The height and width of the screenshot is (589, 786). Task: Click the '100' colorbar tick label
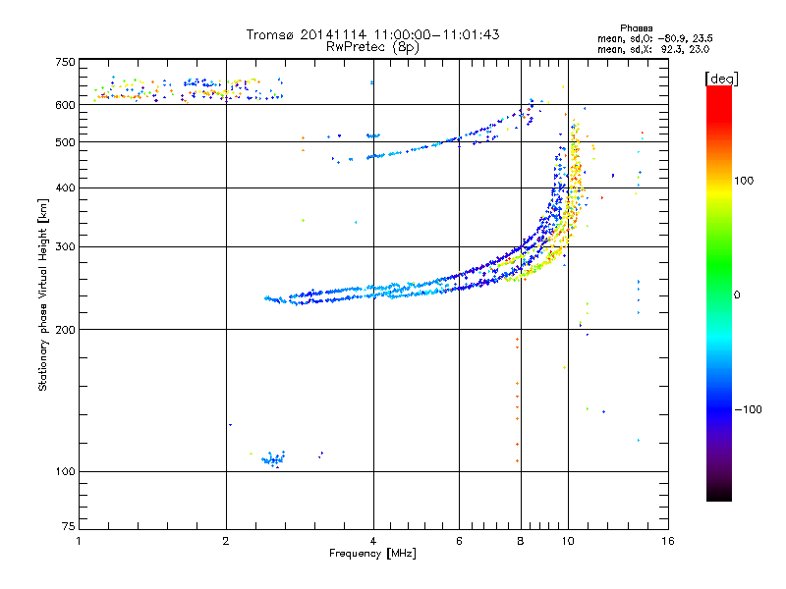744,181
